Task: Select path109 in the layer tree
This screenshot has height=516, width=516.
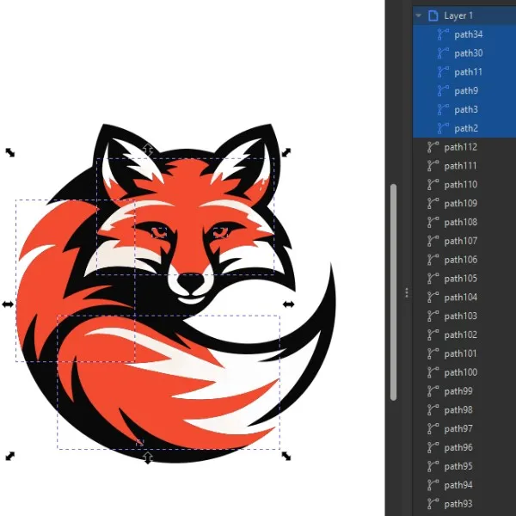Action: point(460,204)
